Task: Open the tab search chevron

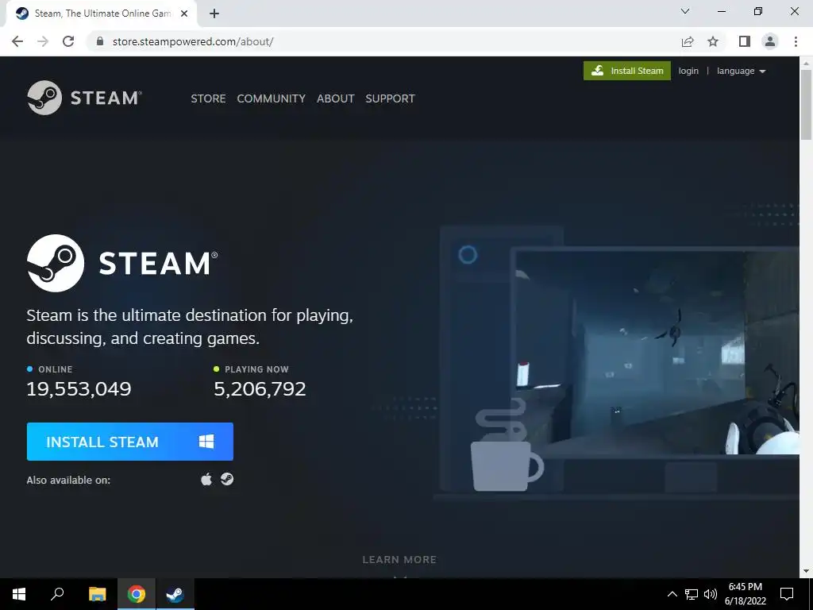Action: tap(685, 11)
